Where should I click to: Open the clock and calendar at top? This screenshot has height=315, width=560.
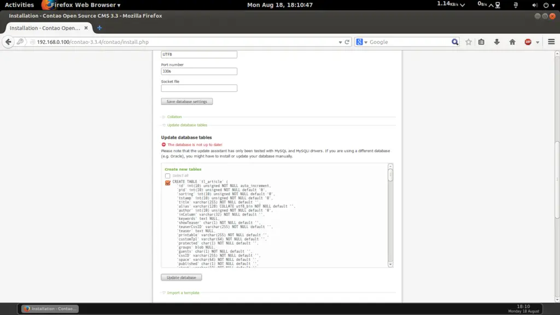click(279, 4)
